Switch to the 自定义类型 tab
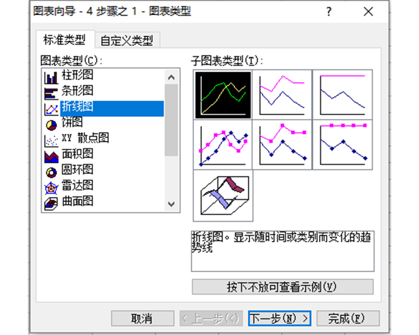The image size is (419, 335). pyautogui.click(x=127, y=40)
